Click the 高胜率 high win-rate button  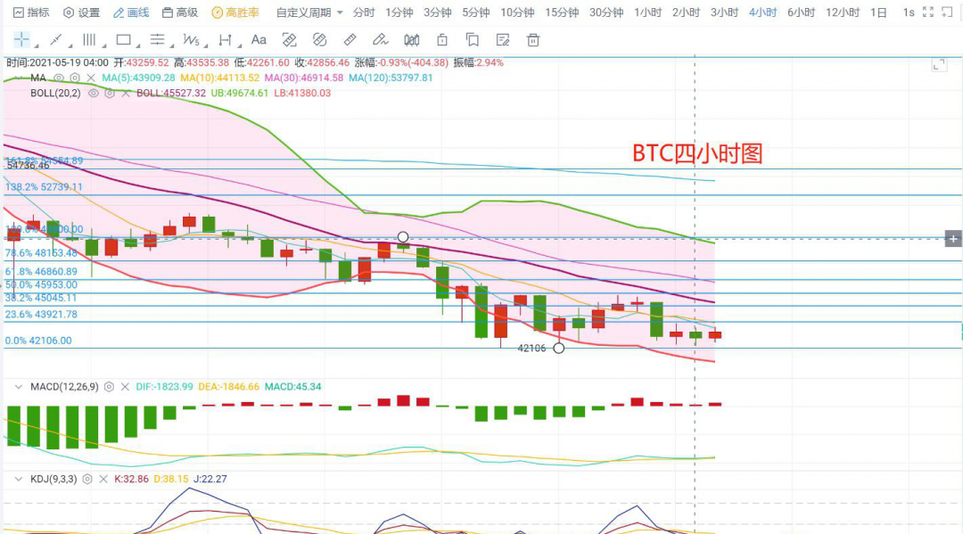coord(235,12)
